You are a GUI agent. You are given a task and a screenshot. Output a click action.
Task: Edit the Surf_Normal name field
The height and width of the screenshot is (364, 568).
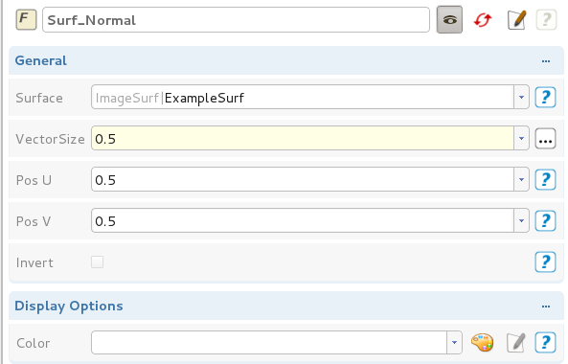(x=236, y=20)
